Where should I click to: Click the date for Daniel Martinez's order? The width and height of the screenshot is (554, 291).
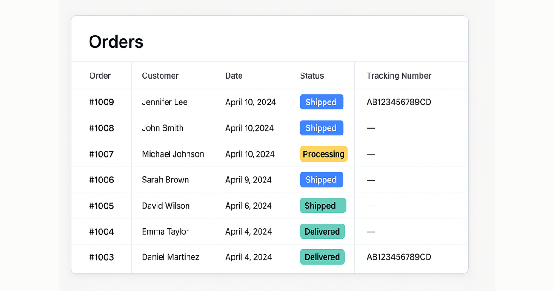tap(248, 257)
